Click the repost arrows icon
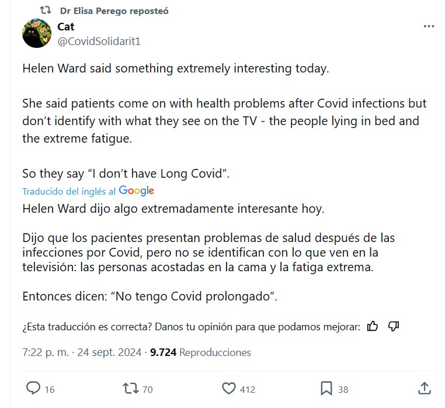The width and height of the screenshot is (445, 408). 130,389
